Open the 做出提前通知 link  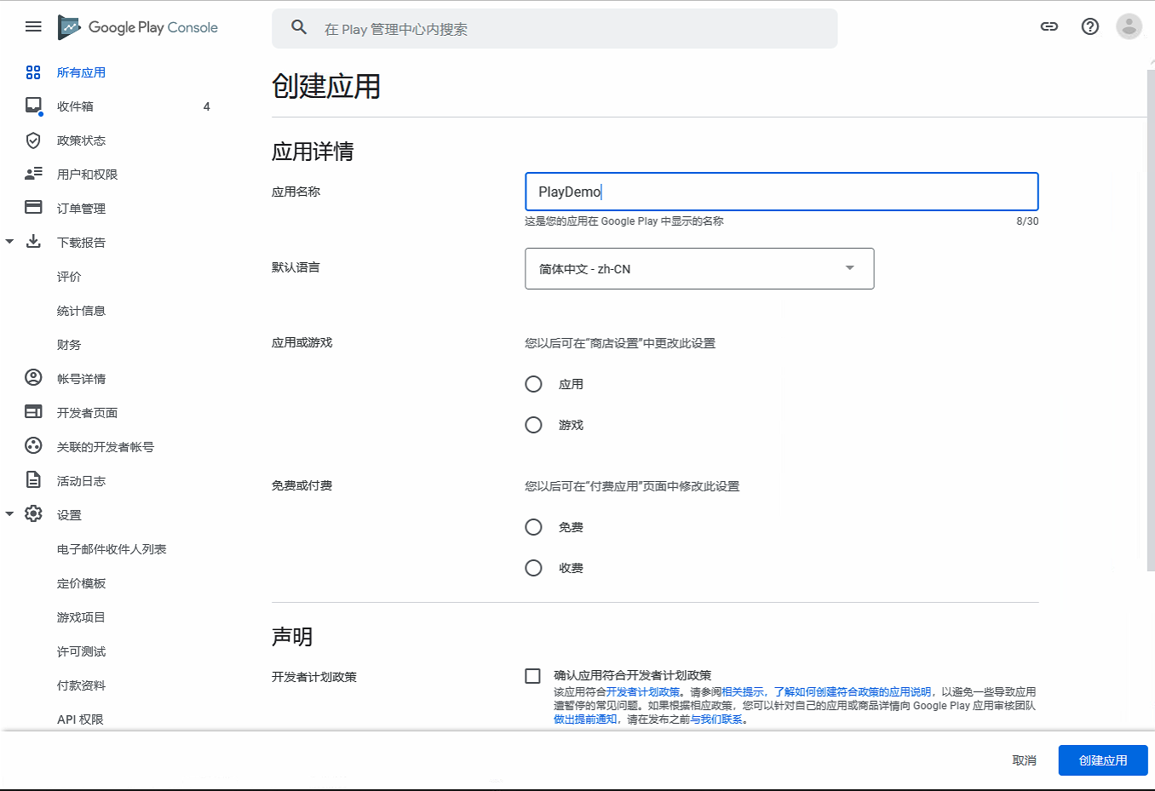point(585,719)
